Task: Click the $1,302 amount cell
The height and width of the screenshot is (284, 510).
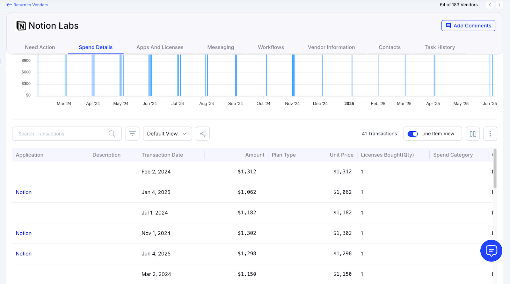Action: click(247, 233)
